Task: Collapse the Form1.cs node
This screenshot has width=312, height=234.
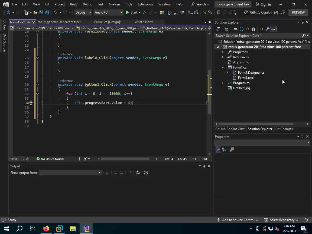Action: (222, 67)
